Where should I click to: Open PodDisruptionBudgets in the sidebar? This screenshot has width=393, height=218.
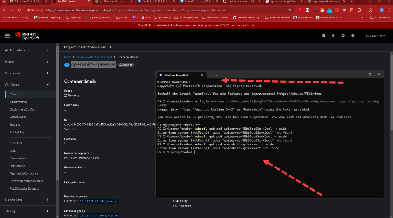click(24, 188)
